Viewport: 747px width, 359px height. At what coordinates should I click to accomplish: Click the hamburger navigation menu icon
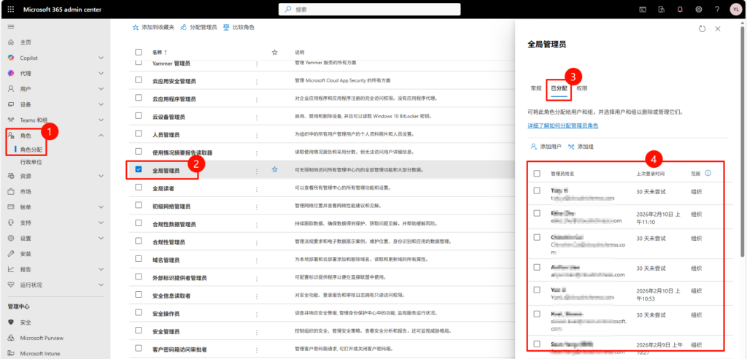pos(11,26)
